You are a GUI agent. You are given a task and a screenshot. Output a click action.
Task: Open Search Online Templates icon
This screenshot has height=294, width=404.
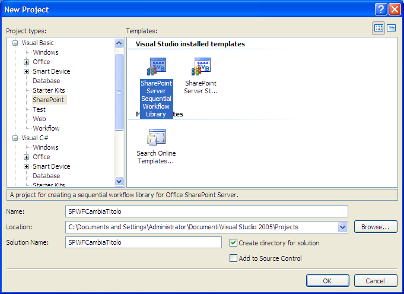(x=157, y=137)
